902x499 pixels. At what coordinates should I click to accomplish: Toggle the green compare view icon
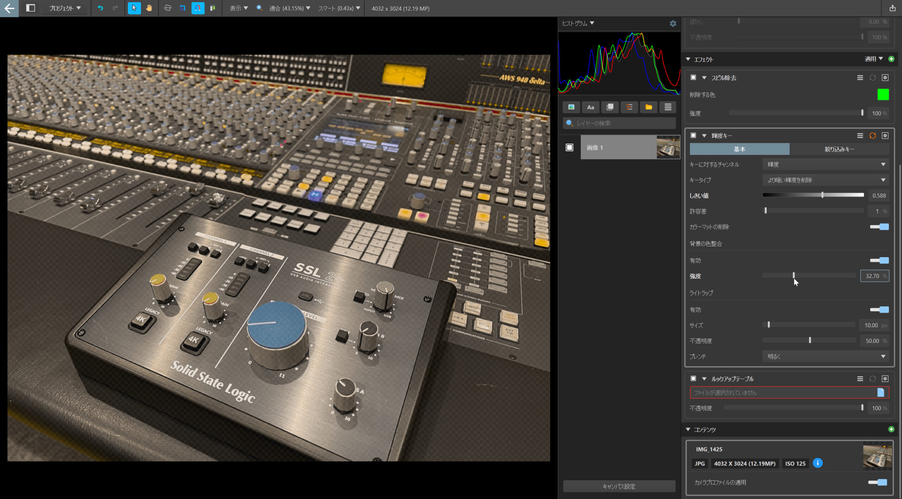point(212,8)
